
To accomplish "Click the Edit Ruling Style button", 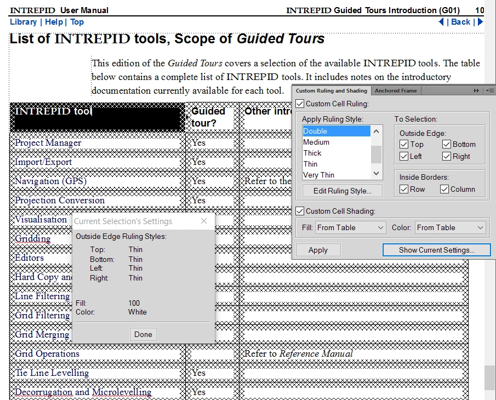I will click(x=342, y=191).
